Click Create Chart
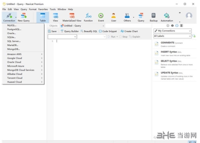Screen dimensions: 200x143 coord(129,31)
